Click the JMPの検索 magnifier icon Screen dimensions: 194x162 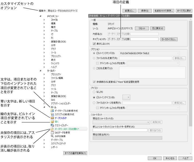52,136
